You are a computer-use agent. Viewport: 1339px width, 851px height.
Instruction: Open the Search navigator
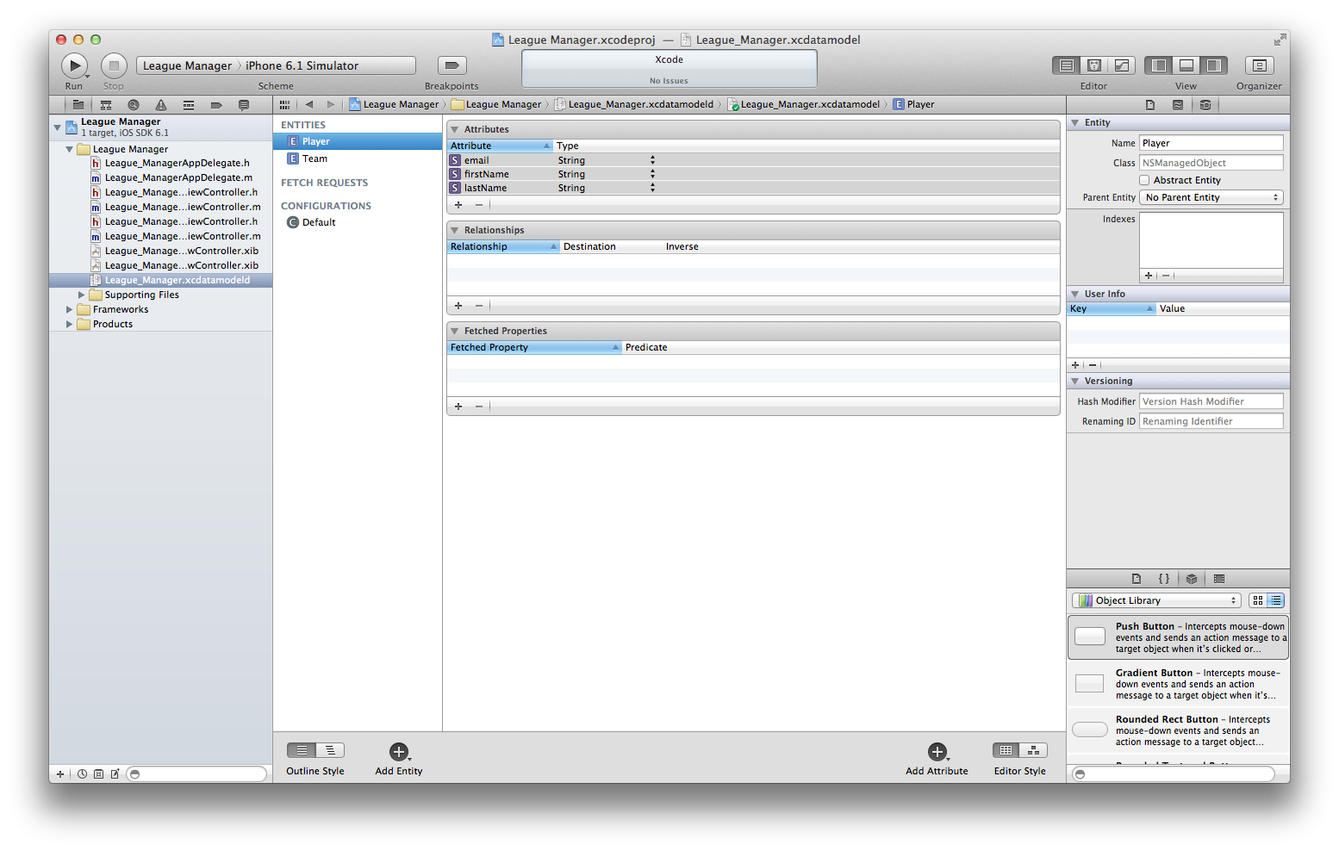[x=134, y=105]
